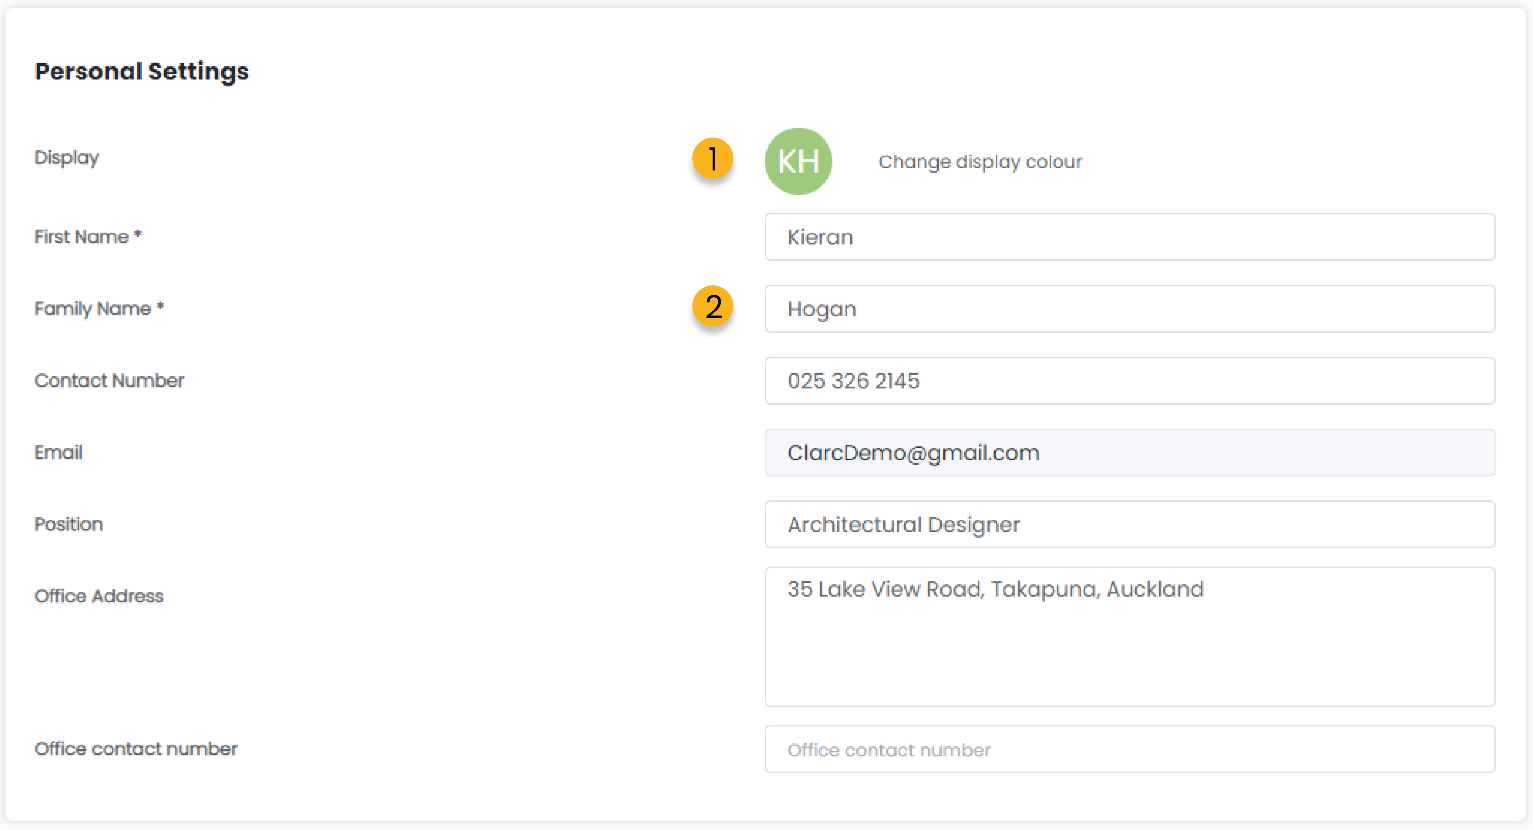
Task: Click the Personal Settings heading
Action: click(x=142, y=72)
